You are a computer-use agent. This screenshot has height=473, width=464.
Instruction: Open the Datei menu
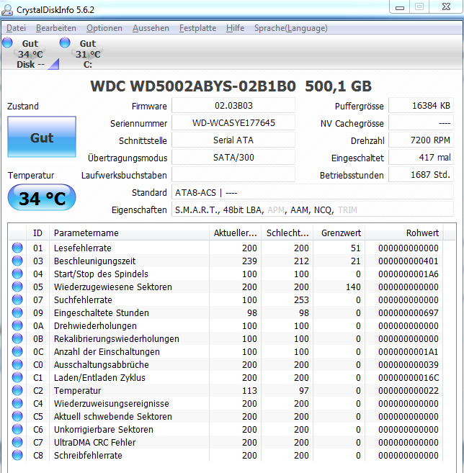(x=16, y=28)
